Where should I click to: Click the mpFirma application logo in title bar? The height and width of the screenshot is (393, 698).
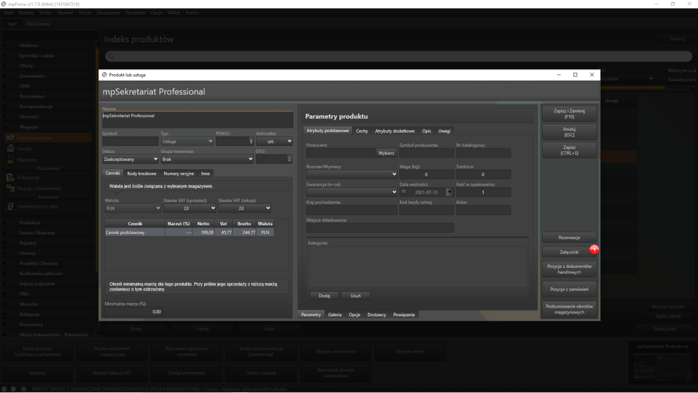(4, 4)
